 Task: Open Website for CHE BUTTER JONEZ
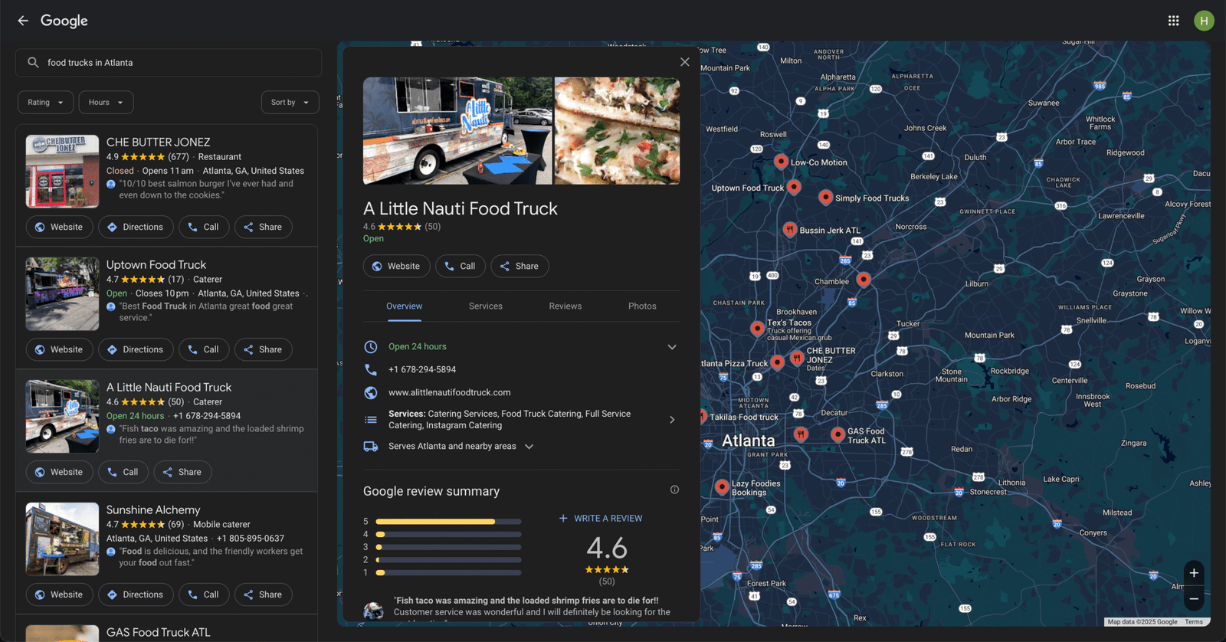click(x=59, y=228)
